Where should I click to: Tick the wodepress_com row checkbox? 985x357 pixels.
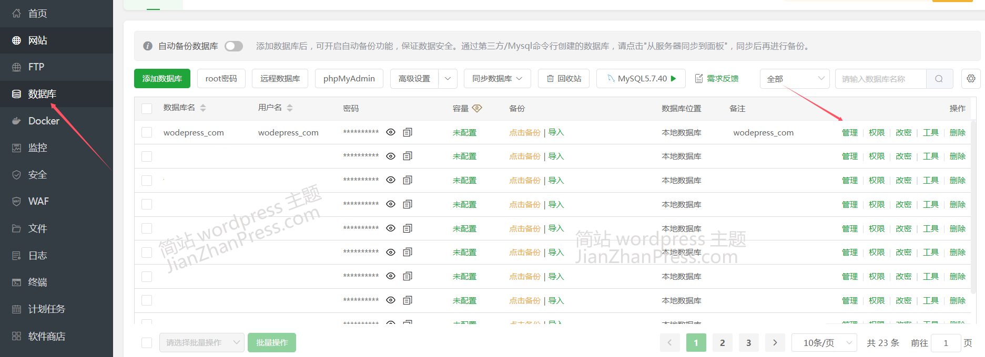(x=147, y=132)
